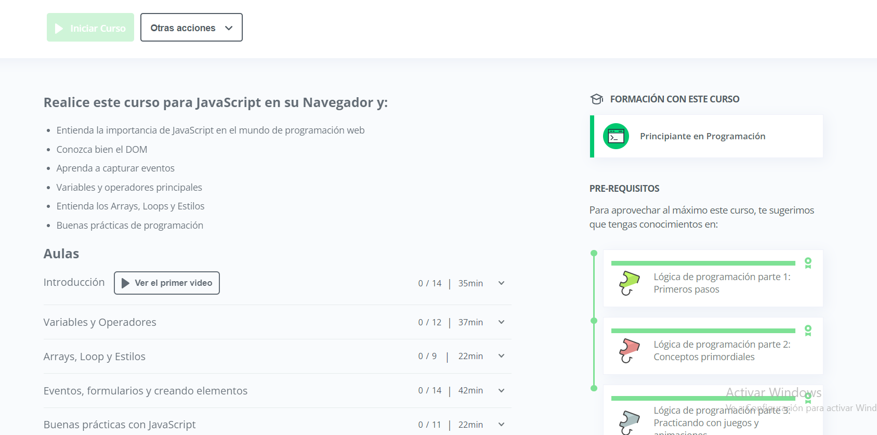877x435 pixels.
Task: Expand Eventos, formularios y creando elementos chevron
Action: coord(502,390)
